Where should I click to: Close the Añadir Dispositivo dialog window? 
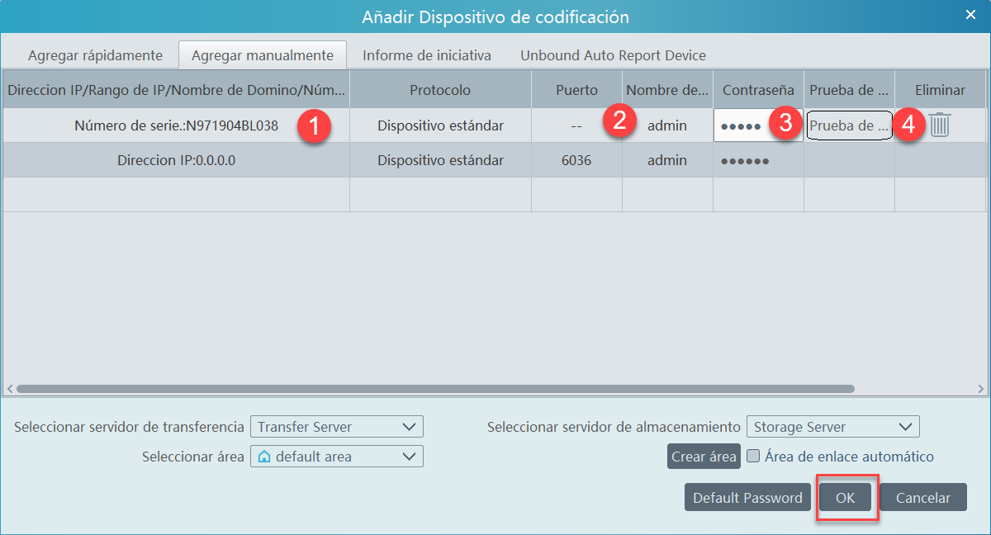click(x=970, y=15)
